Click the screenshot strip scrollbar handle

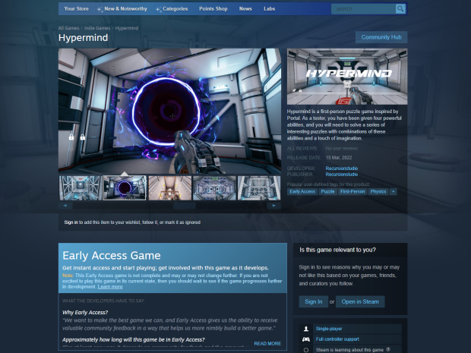(185, 206)
